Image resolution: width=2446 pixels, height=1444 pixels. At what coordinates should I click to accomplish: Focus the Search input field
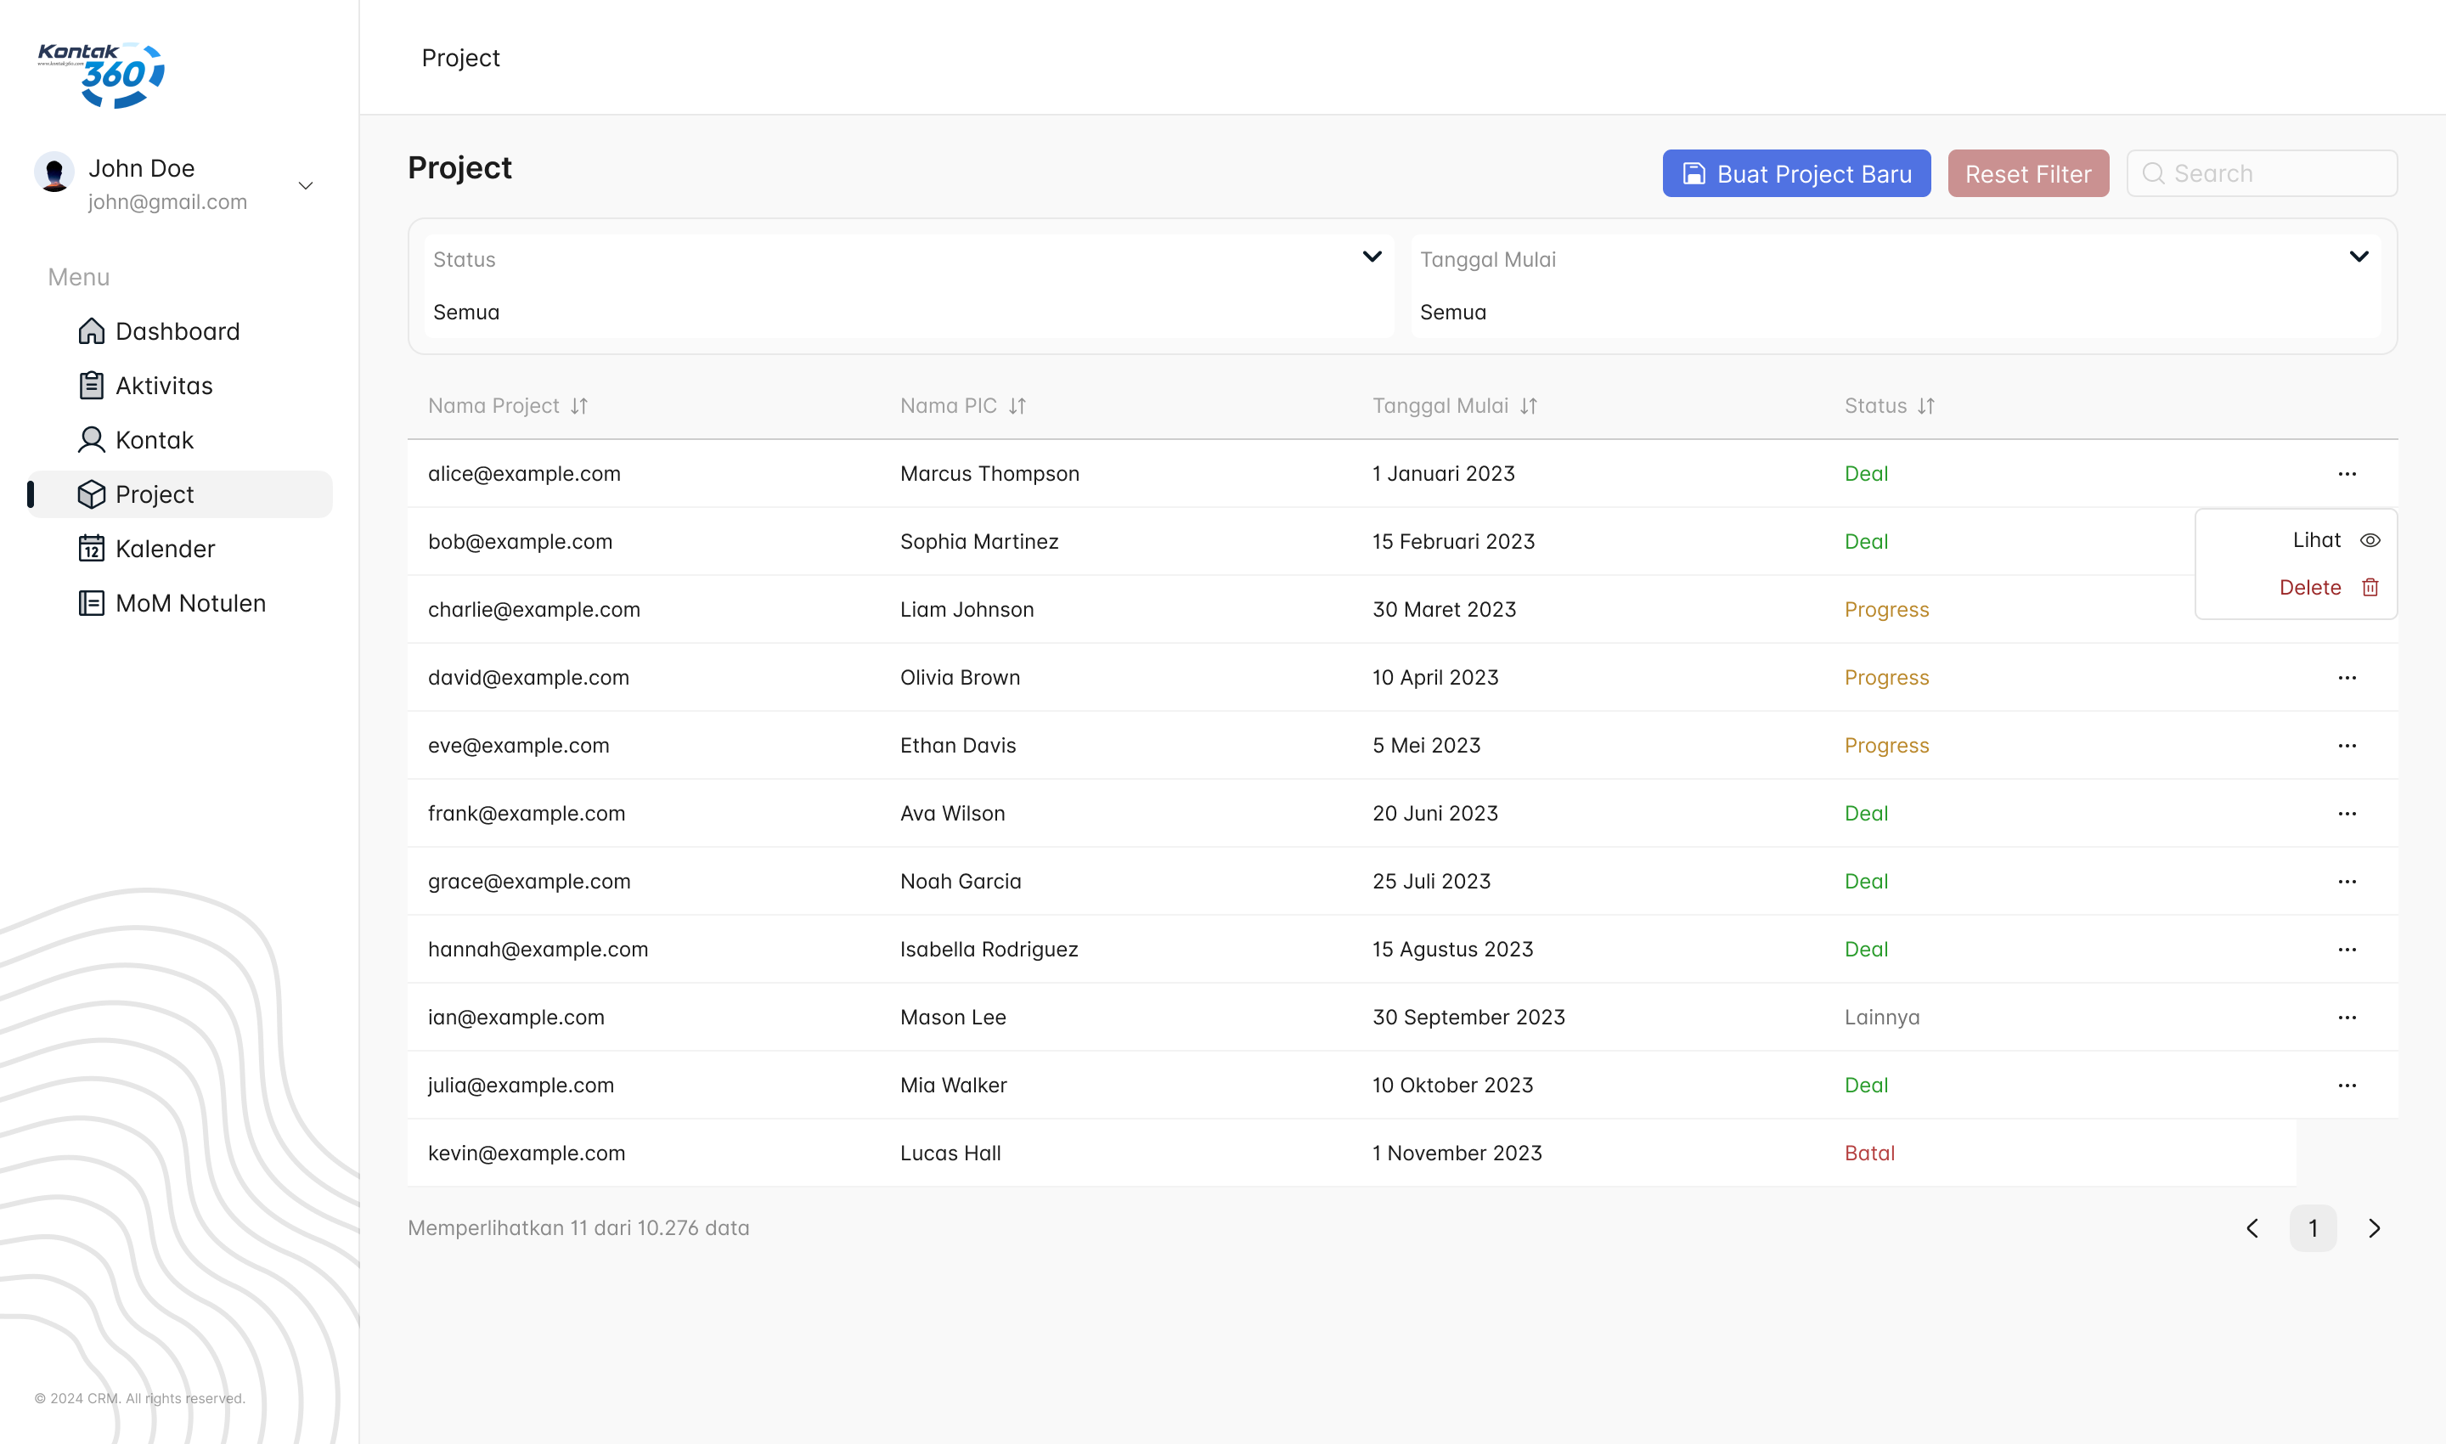pos(2276,173)
